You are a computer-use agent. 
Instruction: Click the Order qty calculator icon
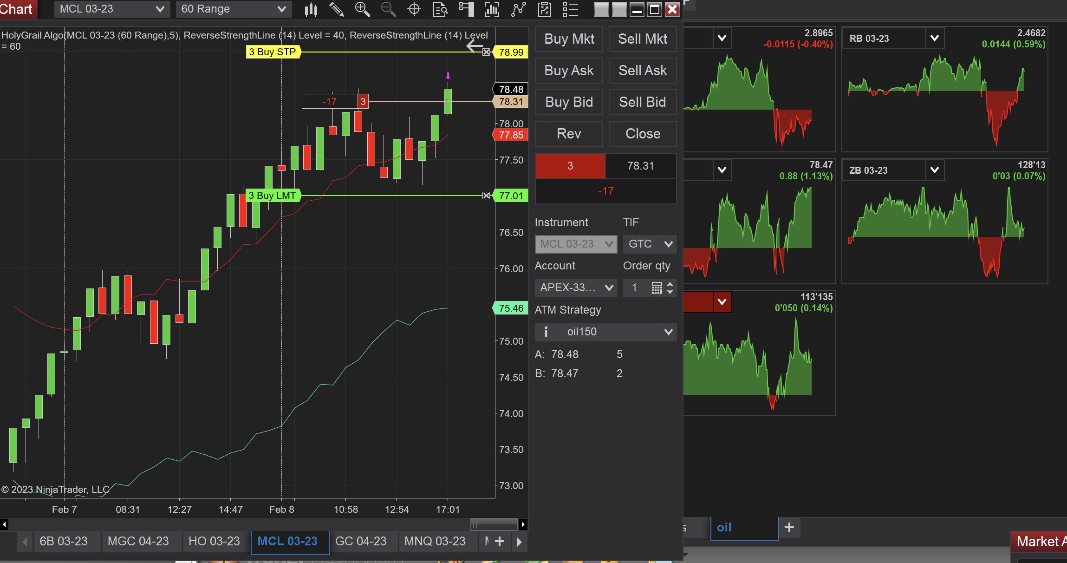657,288
